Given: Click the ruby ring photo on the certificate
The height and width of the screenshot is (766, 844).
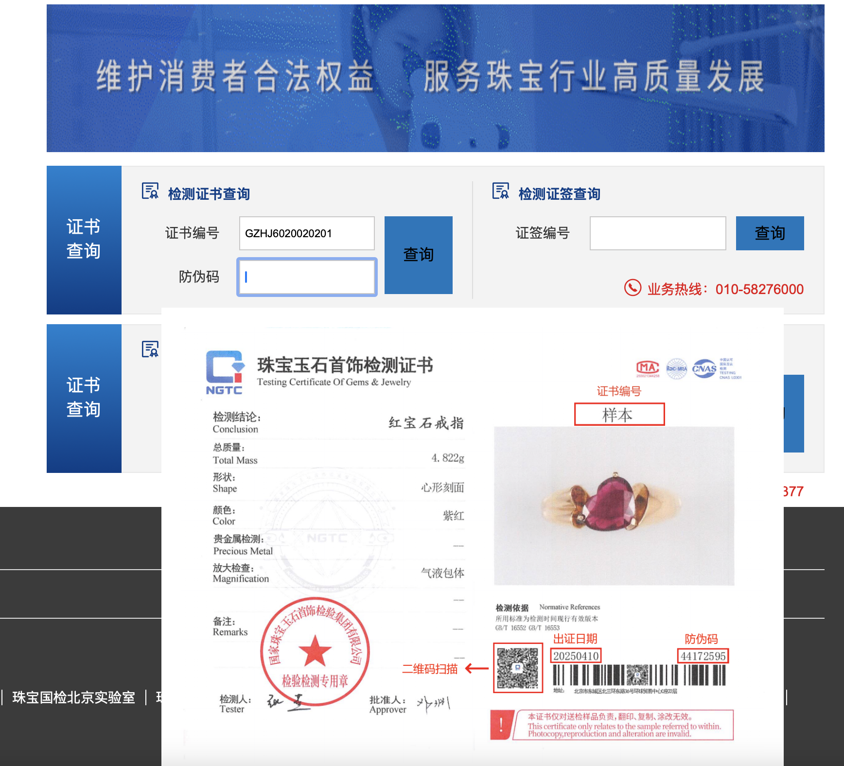Looking at the screenshot, I should (614, 505).
